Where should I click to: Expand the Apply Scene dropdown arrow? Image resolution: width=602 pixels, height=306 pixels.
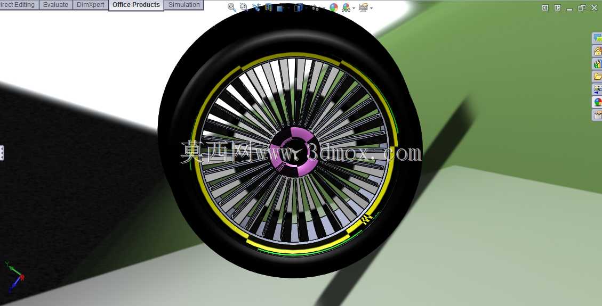click(x=354, y=8)
